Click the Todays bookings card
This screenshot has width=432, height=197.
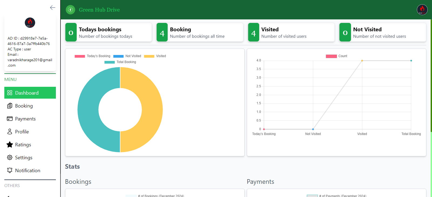(x=109, y=32)
